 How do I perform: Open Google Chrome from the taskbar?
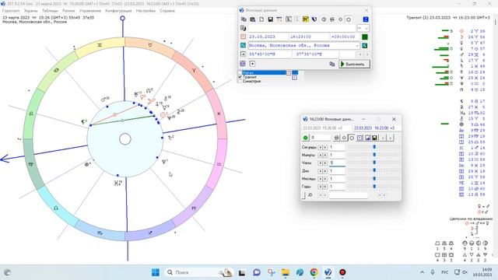314,272
